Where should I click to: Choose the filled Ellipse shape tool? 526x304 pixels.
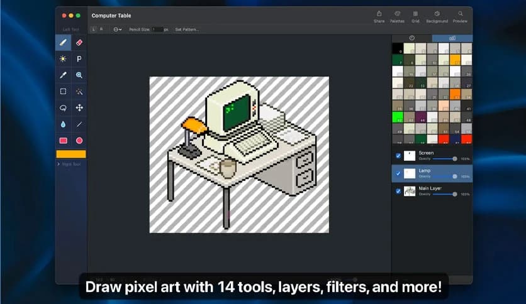[79, 141]
